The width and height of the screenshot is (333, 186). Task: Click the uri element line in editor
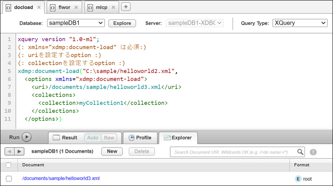106,87
